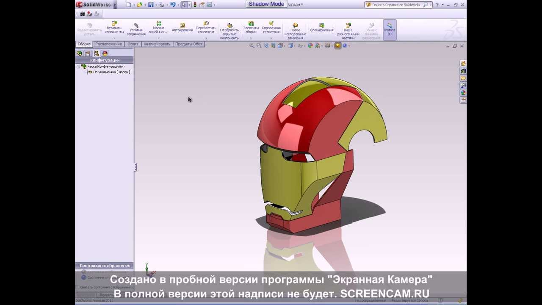542x305 pixels.
Task: Click Zoom to Area magnifier icon
Action: coord(259,46)
